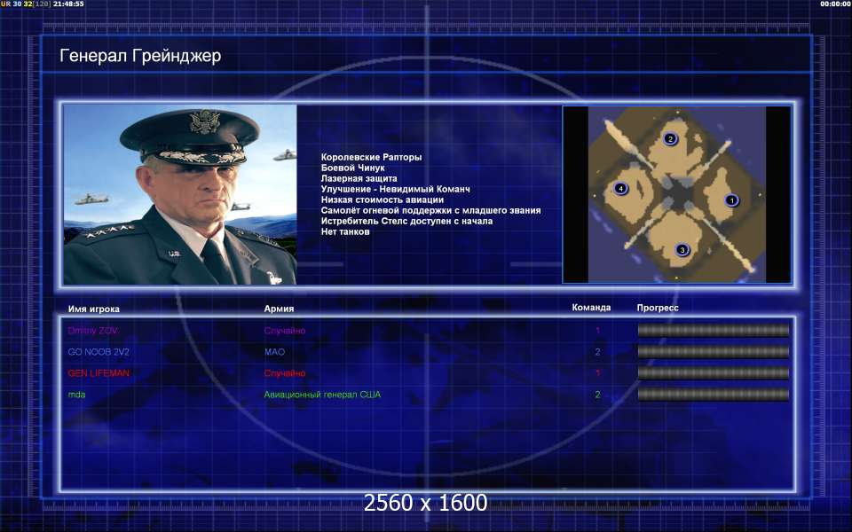Click start position 1 on the minimap

pos(731,200)
